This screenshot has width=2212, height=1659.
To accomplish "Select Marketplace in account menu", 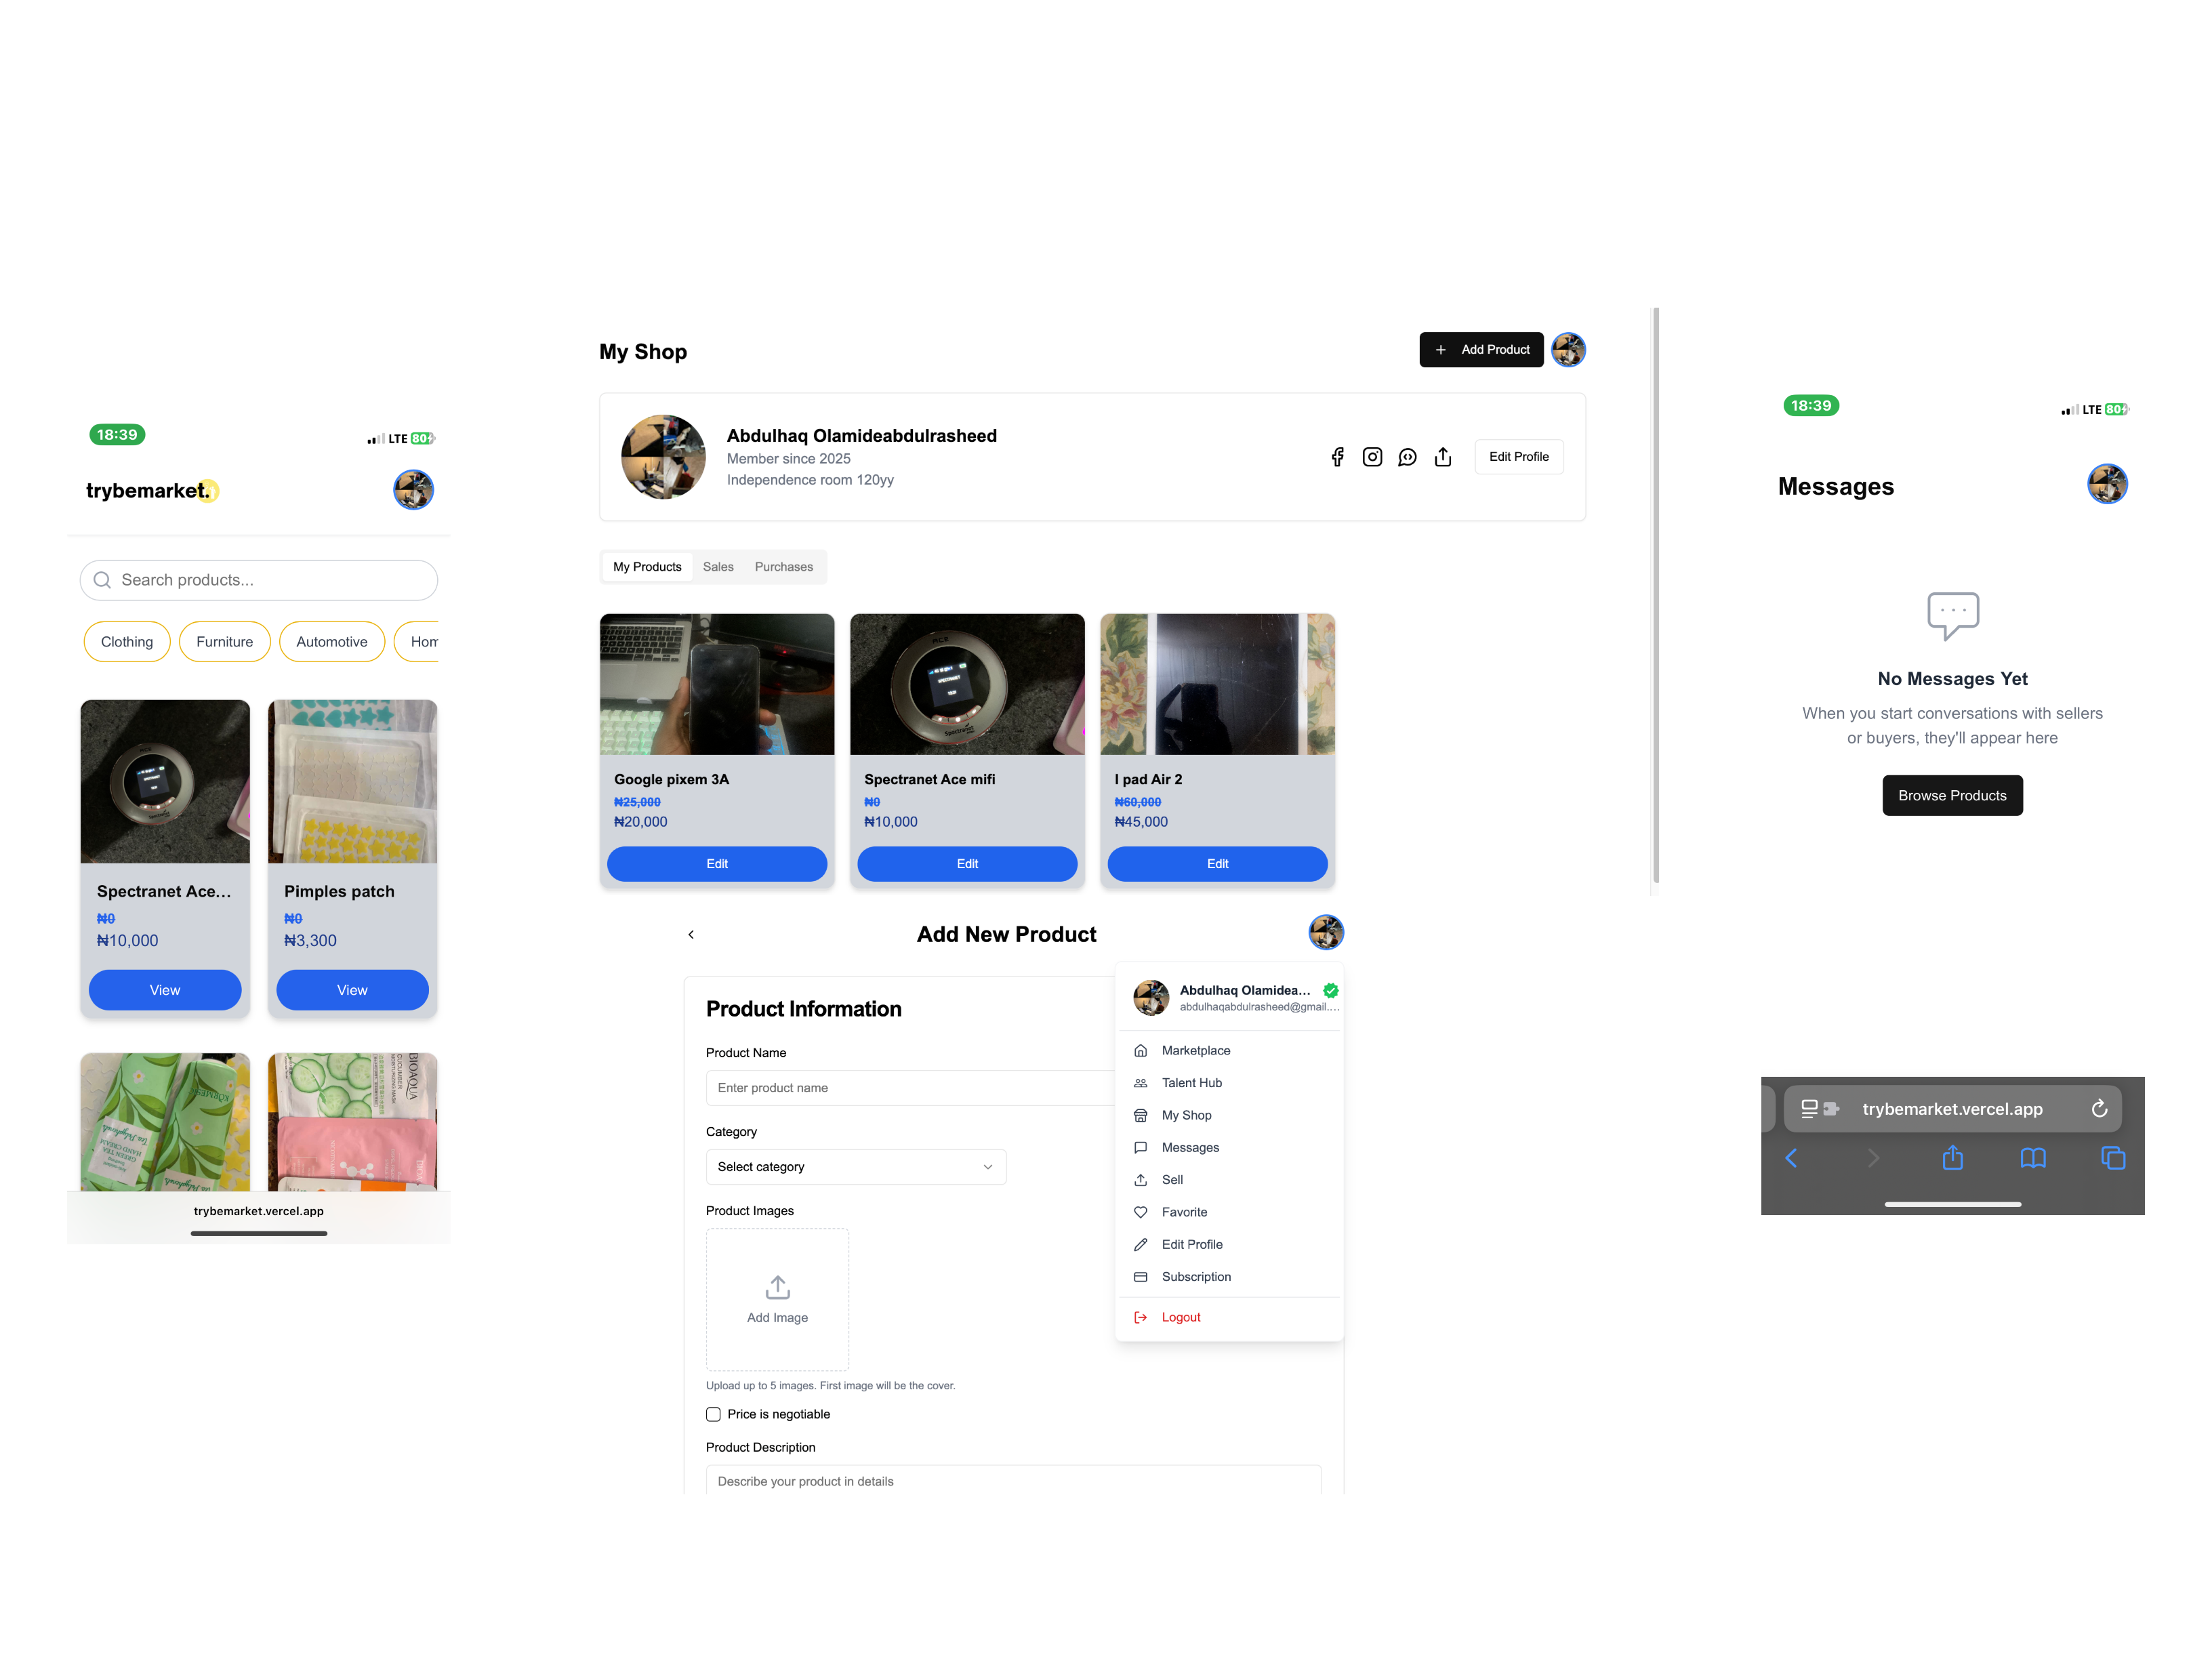I will click(x=1229, y=1051).
